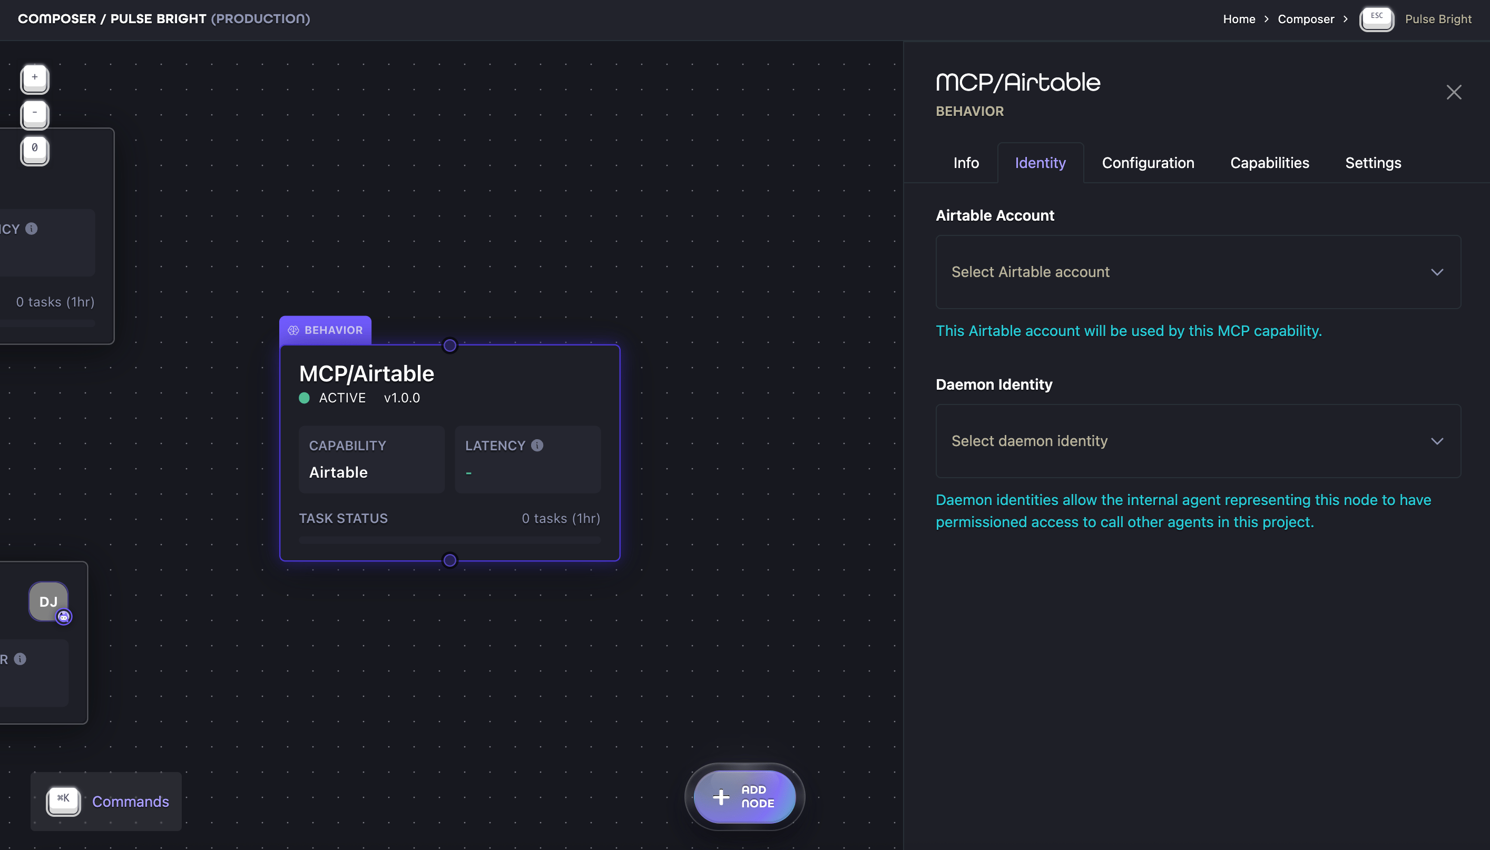
Task: Open the Configuration tab
Action: (1148, 163)
